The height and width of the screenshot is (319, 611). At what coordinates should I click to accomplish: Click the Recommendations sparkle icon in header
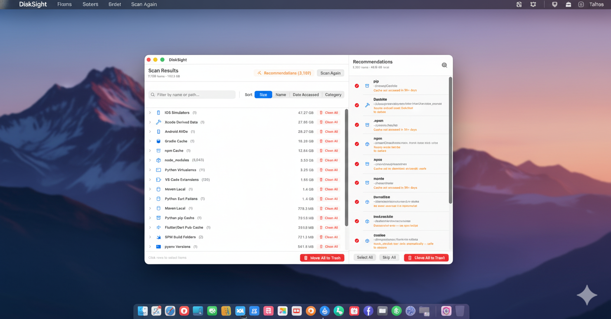pyautogui.click(x=260, y=73)
